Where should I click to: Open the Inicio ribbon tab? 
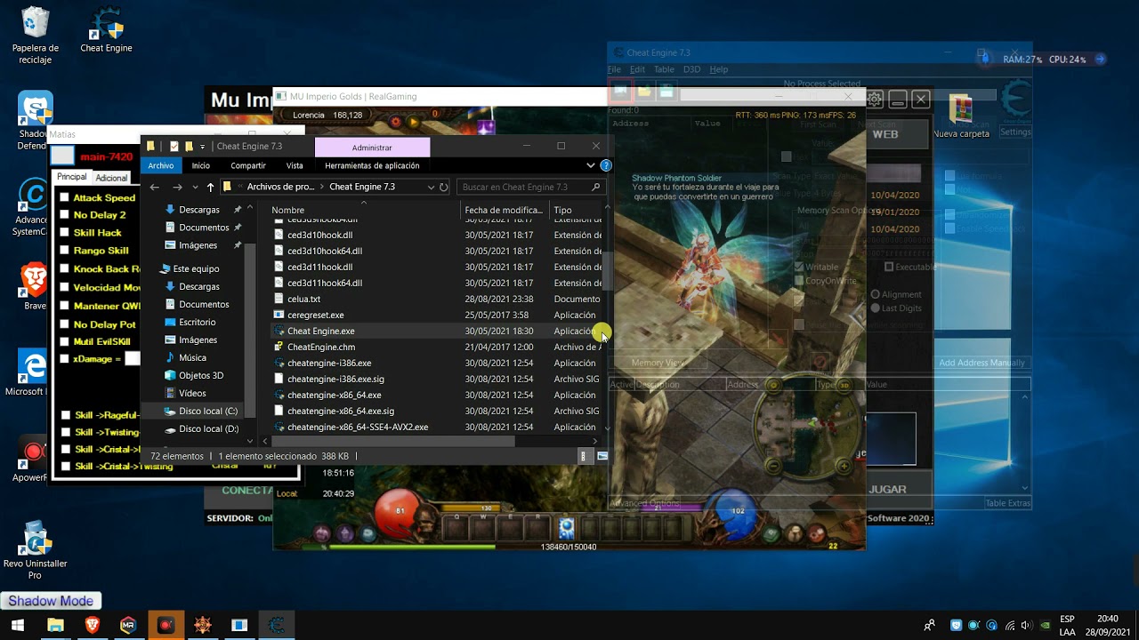201,165
